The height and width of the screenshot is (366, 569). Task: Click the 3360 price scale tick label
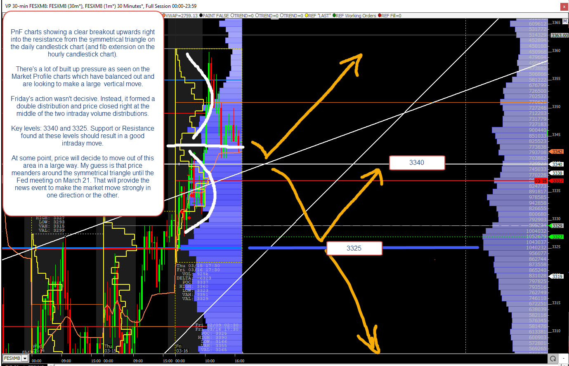point(556,51)
